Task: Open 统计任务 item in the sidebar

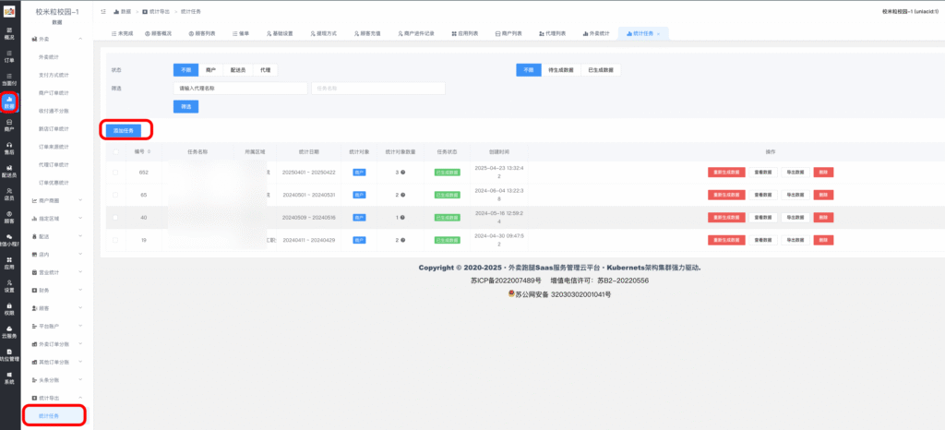Action: tap(54, 416)
